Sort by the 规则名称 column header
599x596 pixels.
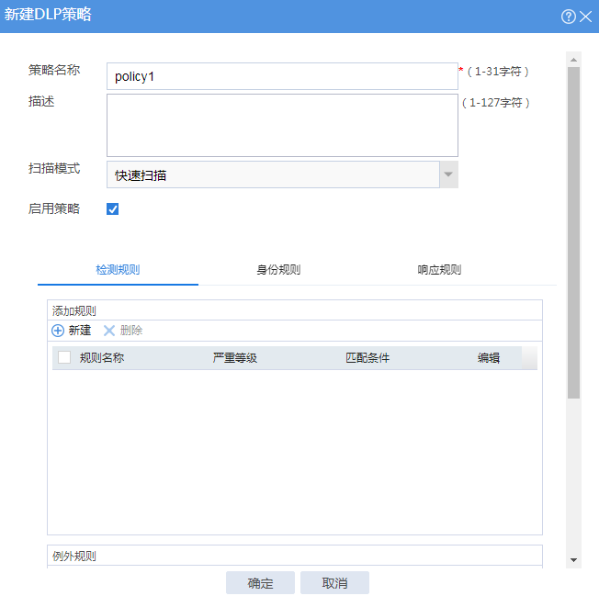pyautogui.click(x=102, y=358)
